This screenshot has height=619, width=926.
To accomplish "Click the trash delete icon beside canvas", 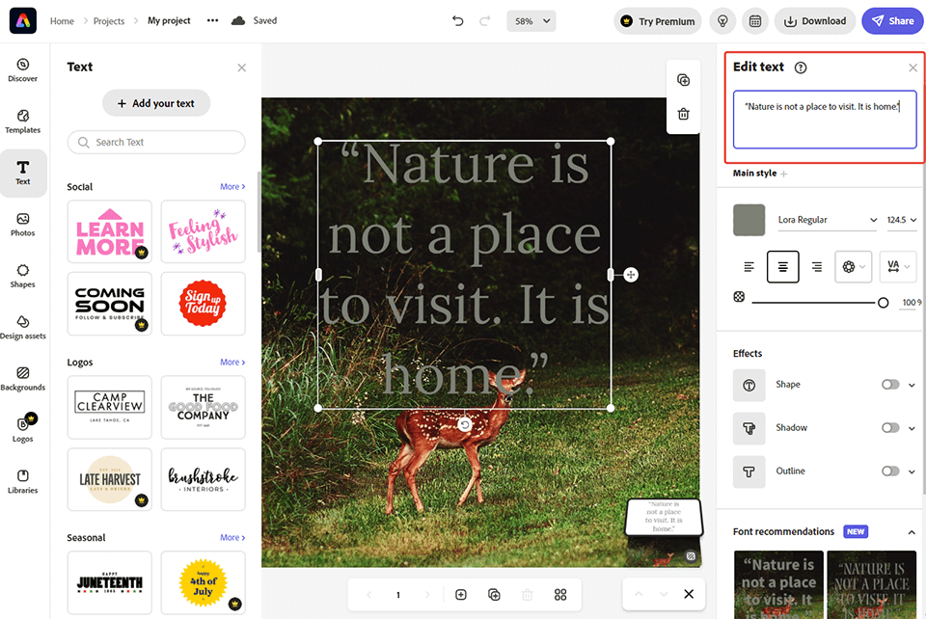I will [683, 114].
